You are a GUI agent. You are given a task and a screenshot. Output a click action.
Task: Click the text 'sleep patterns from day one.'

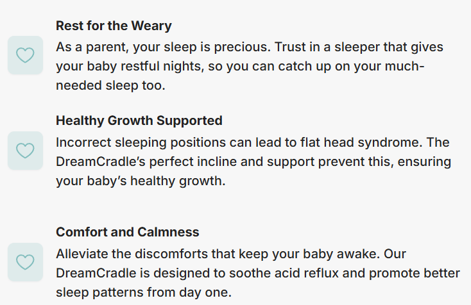click(x=143, y=292)
